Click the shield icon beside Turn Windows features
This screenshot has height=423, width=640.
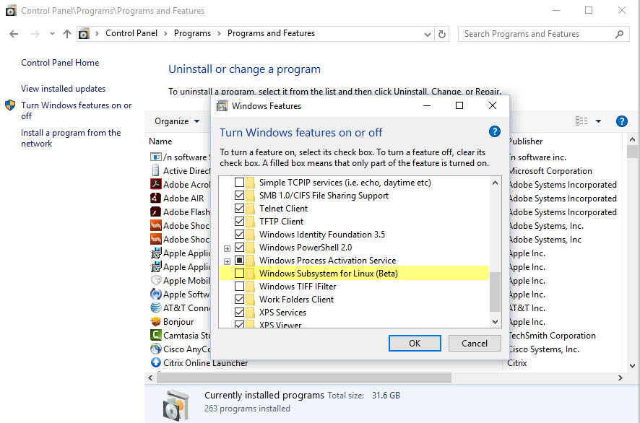pos(10,105)
